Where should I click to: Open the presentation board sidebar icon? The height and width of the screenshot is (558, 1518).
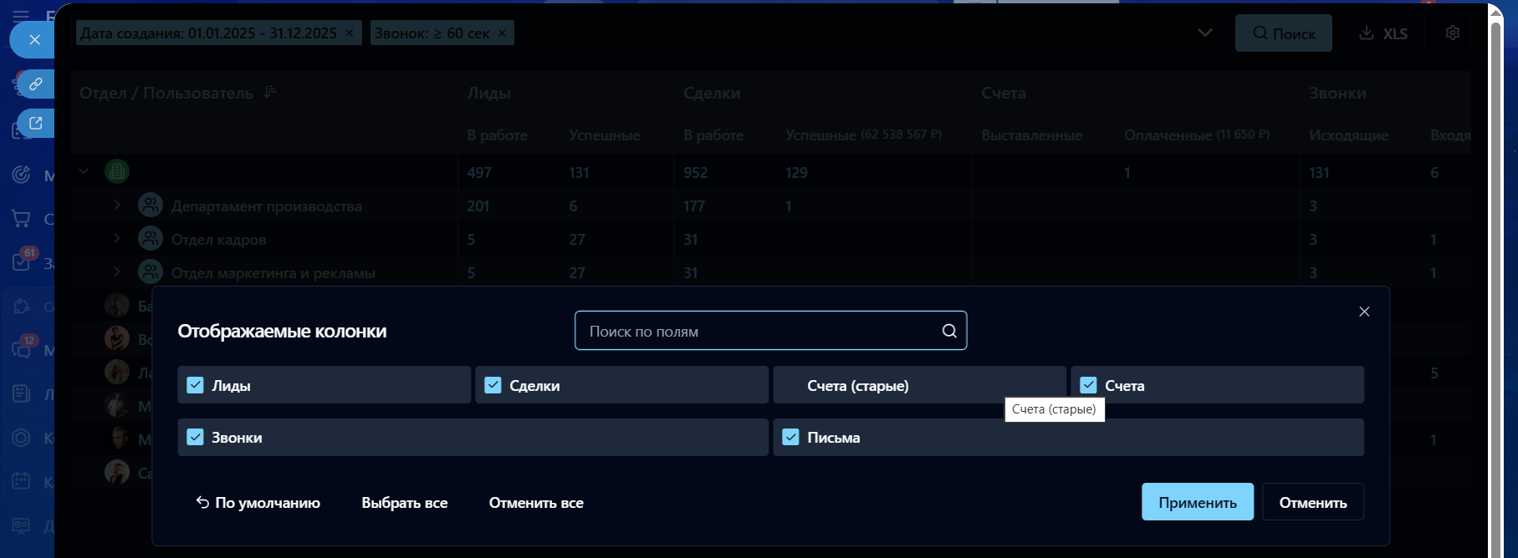point(21,525)
